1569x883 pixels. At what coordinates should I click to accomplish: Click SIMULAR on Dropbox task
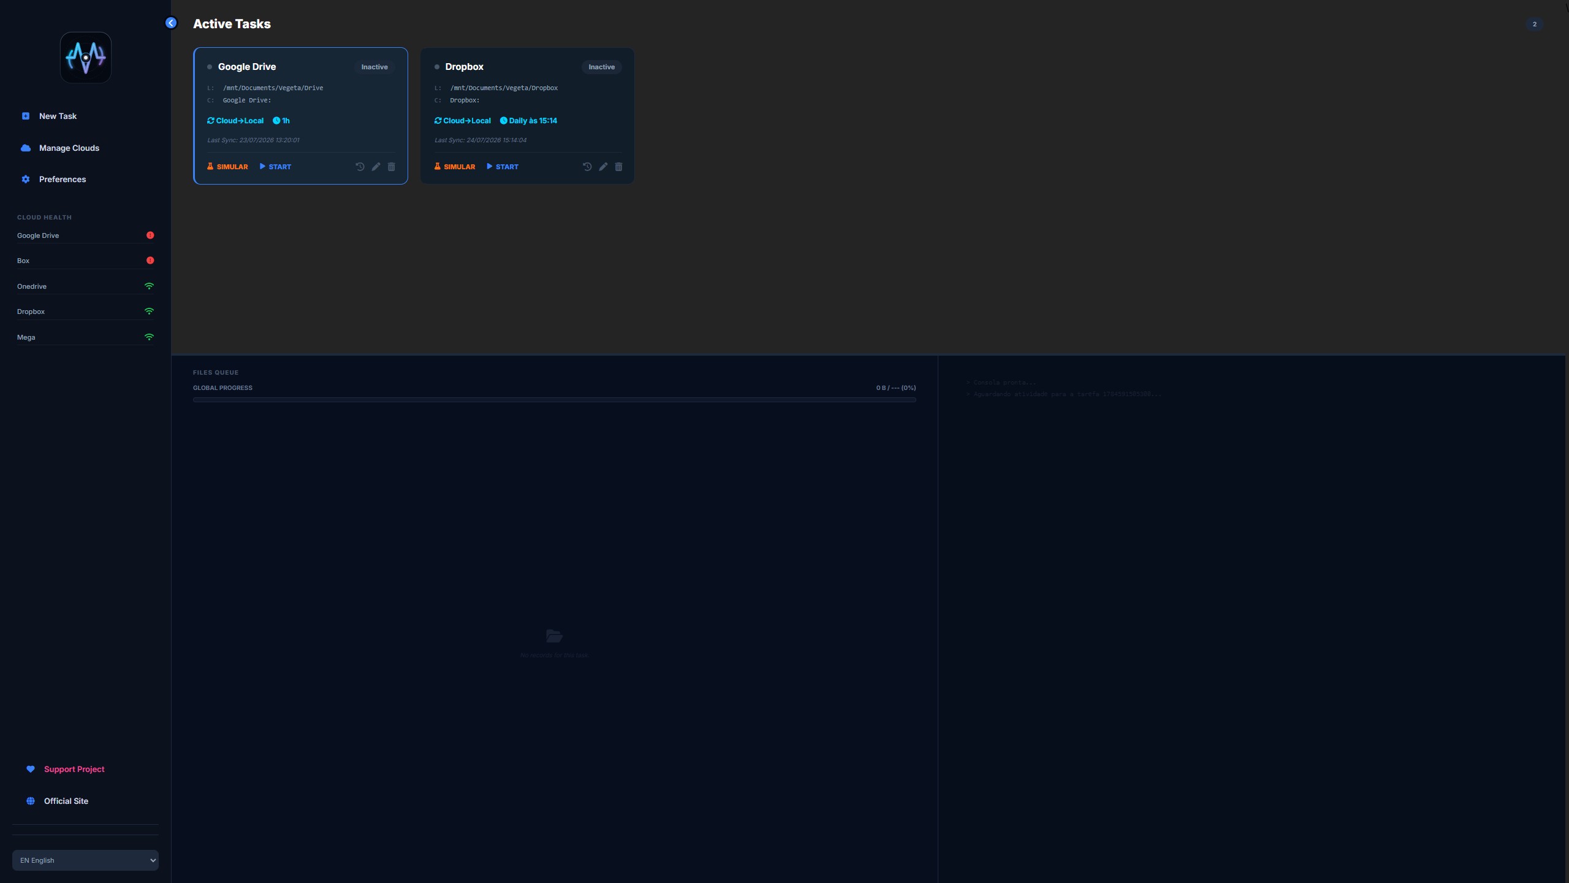point(455,167)
